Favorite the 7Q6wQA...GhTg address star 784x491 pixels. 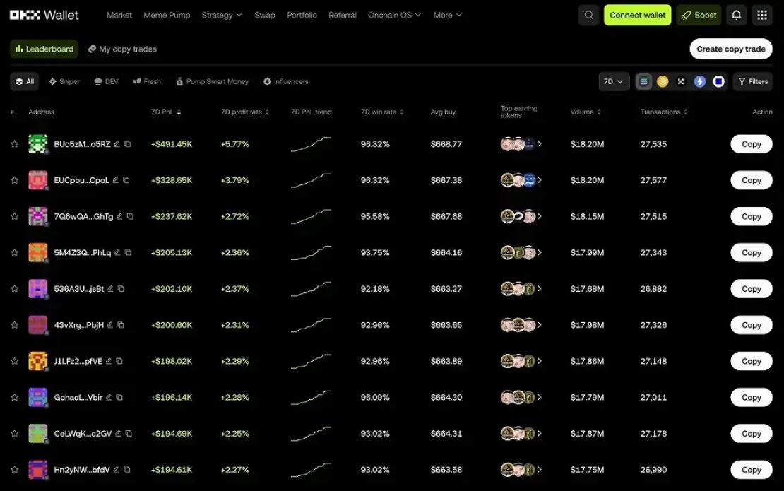click(x=15, y=216)
